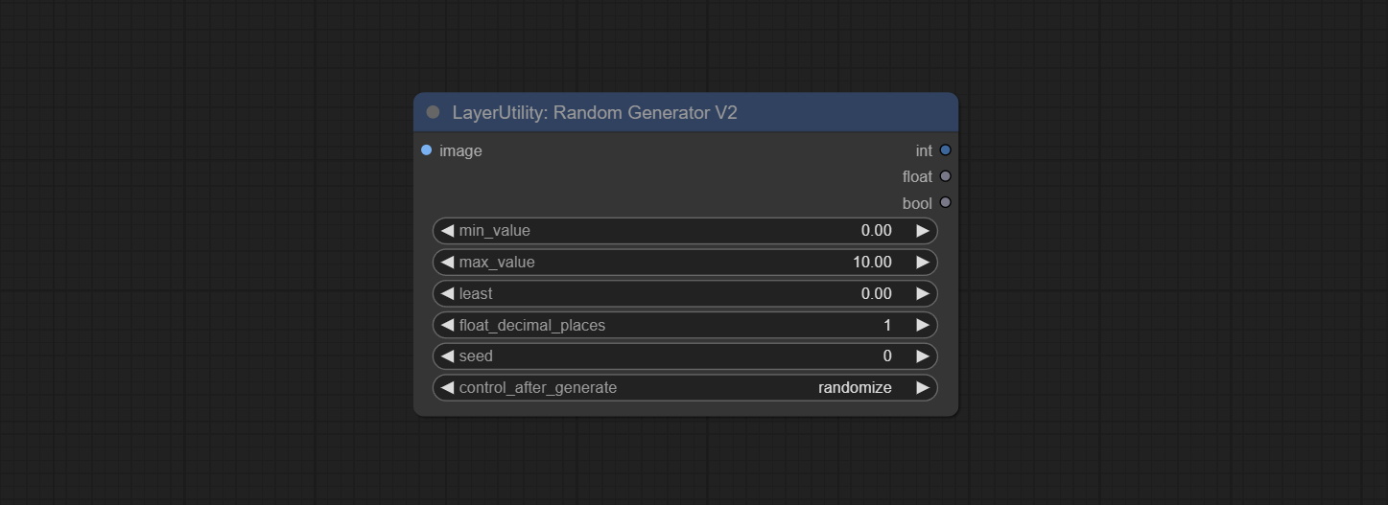
Task: Decrease seed with left arrow
Action: pyautogui.click(x=447, y=356)
